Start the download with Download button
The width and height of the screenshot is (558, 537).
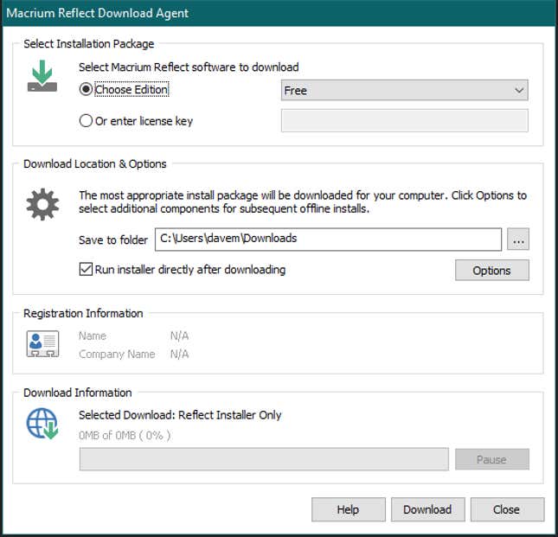pyautogui.click(x=427, y=509)
